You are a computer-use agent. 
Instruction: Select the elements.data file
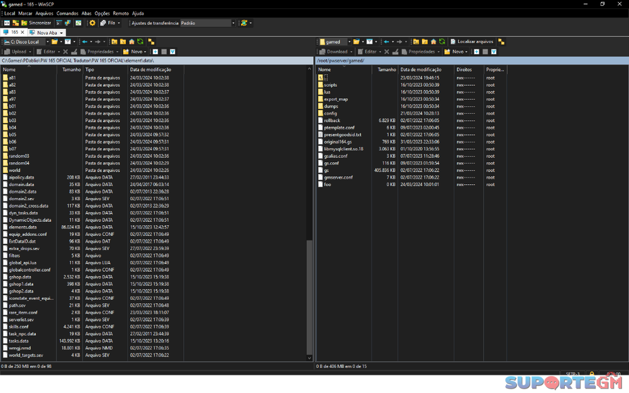point(23,227)
